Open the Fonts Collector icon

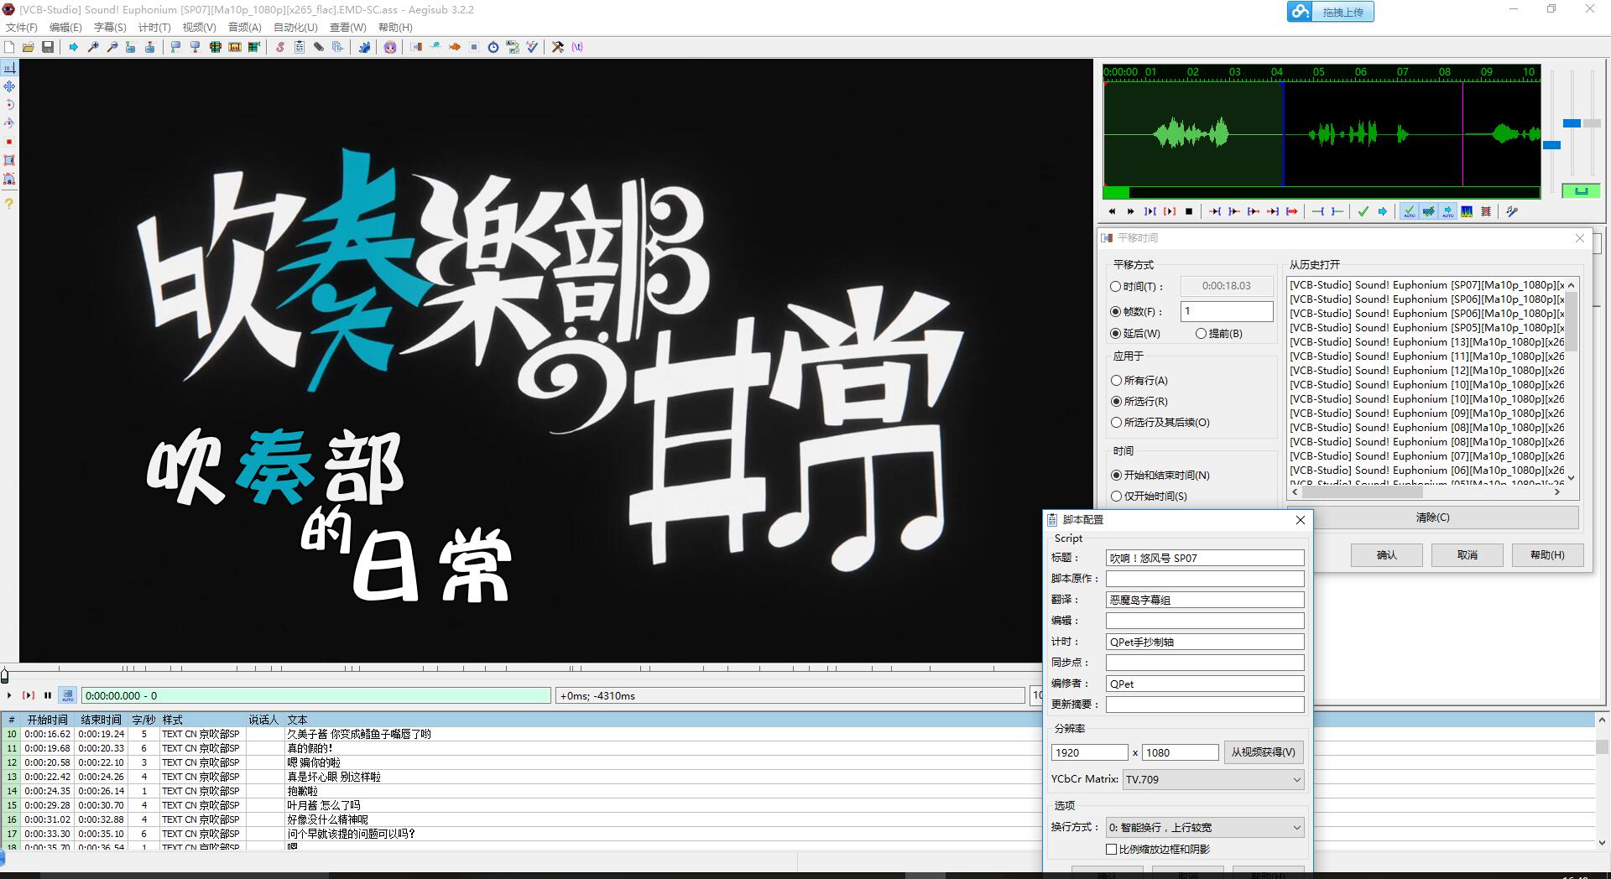point(337,47)
